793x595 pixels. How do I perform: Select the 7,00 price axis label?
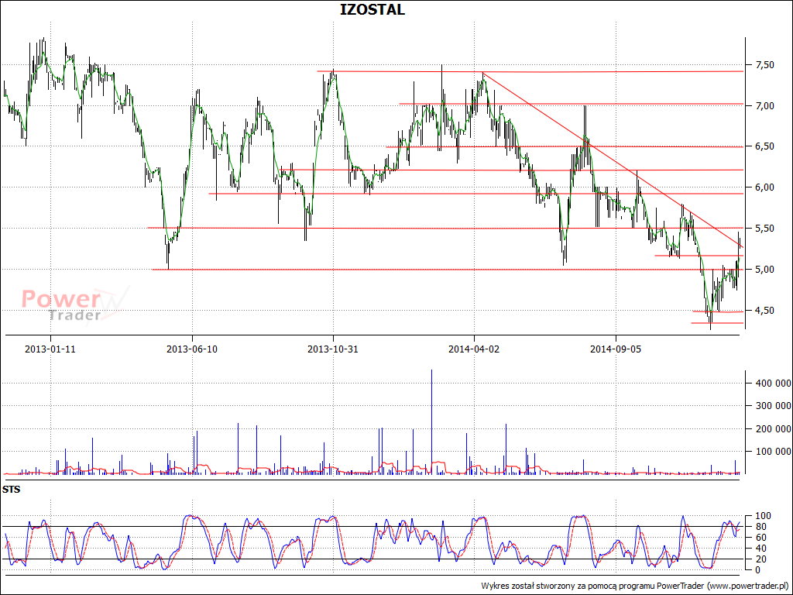coord(764,105)
